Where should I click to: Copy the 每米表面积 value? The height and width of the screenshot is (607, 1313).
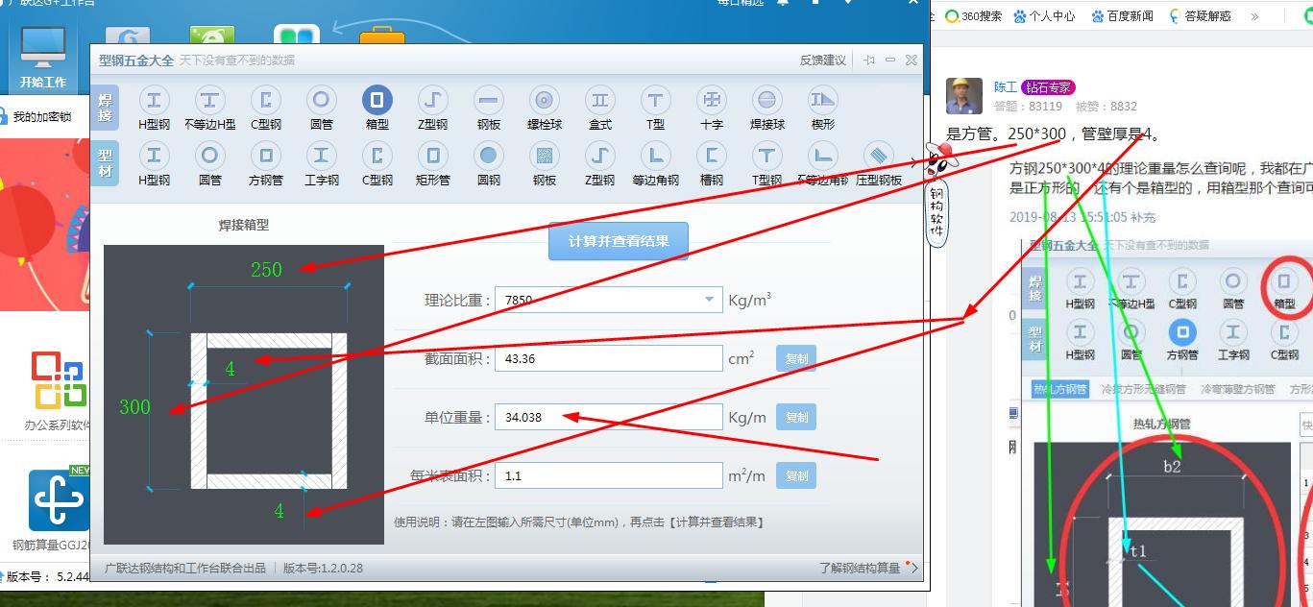point(796,475)
